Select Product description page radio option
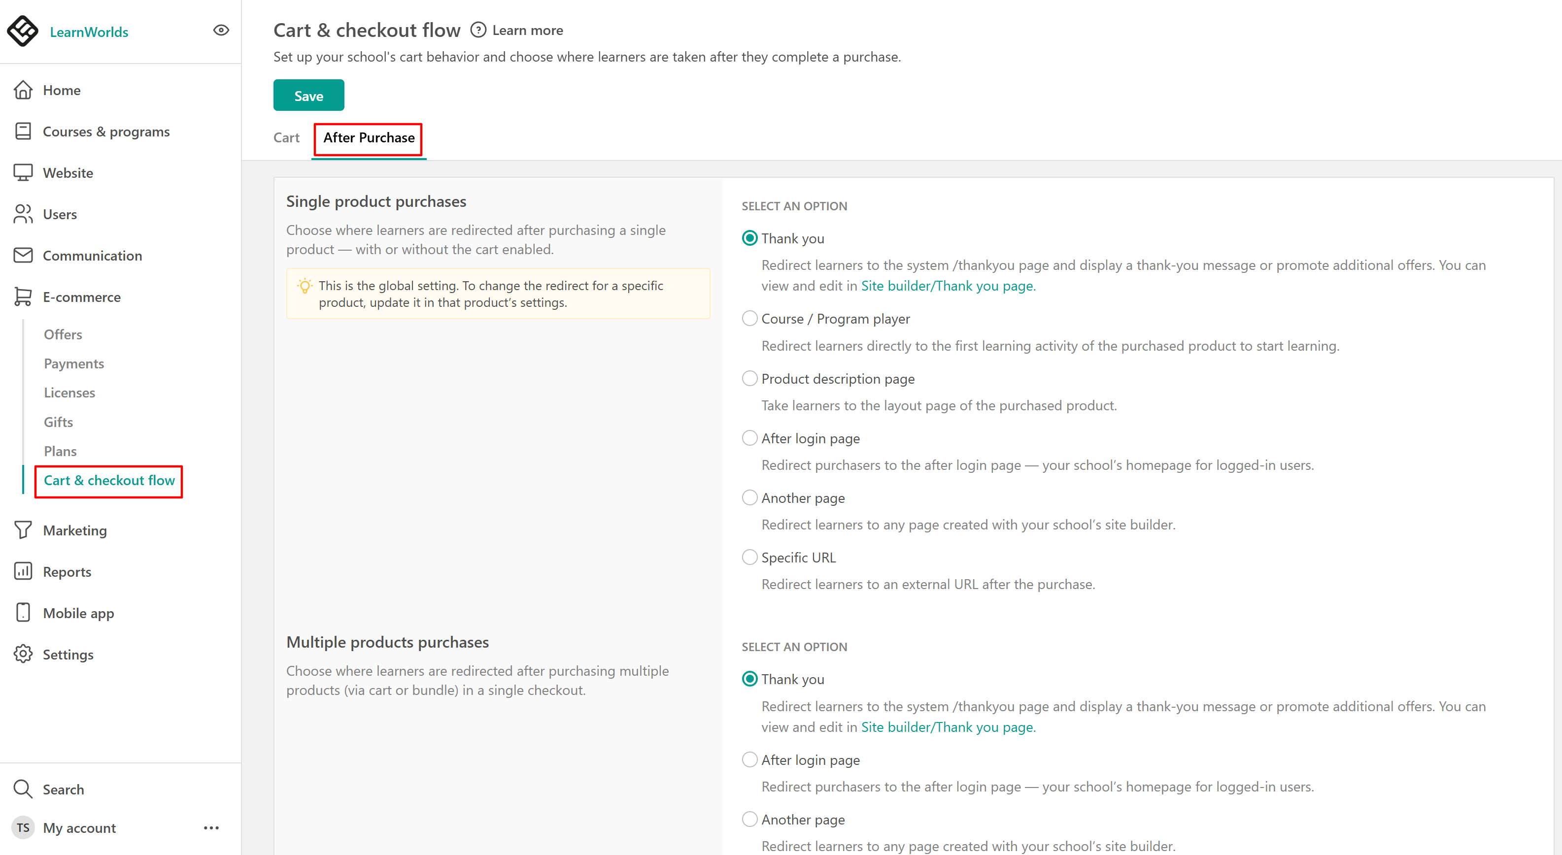This screenshot has height=855, width=1562. click(749, 379)
